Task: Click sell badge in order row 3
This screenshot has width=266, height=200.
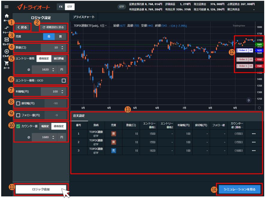Action: click(114, 151)
